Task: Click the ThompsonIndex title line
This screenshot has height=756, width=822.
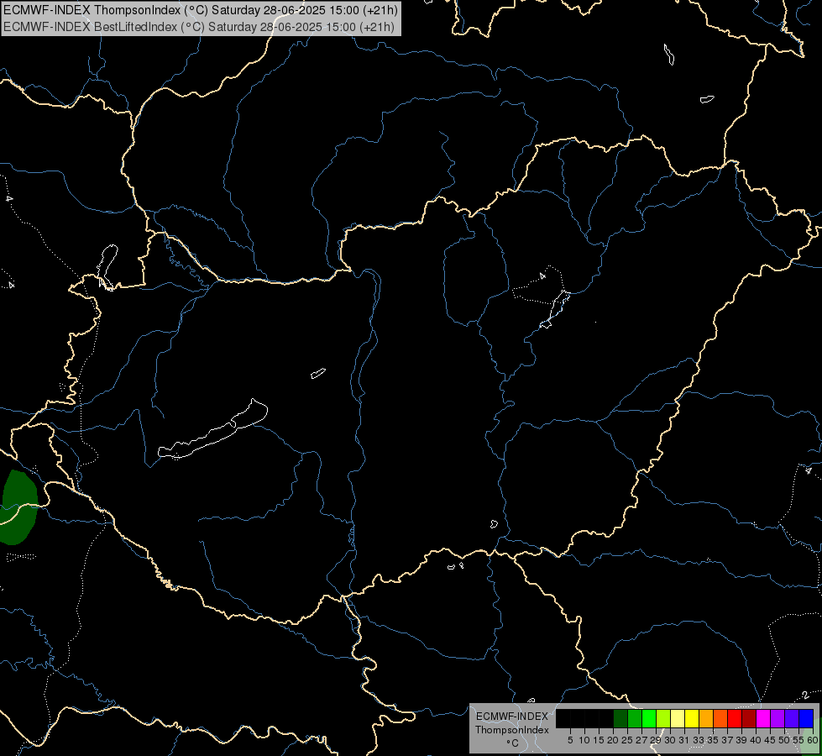Action: pyautogui.click(x=201, y=10)
